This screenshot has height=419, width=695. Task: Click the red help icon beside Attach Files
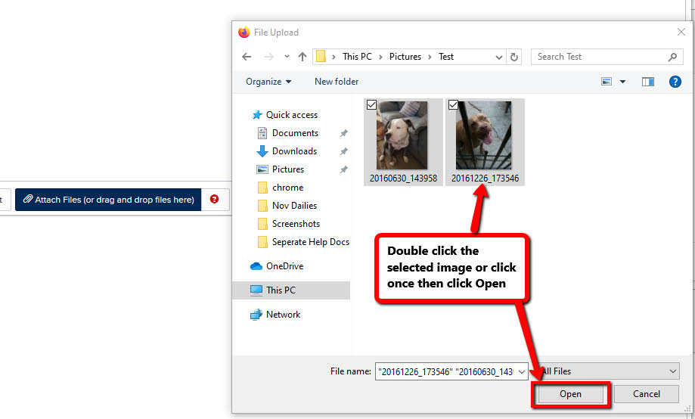click(x=214, y=200)
